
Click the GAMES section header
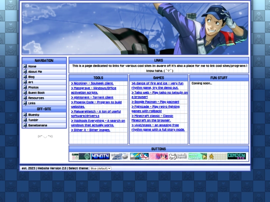158,78
